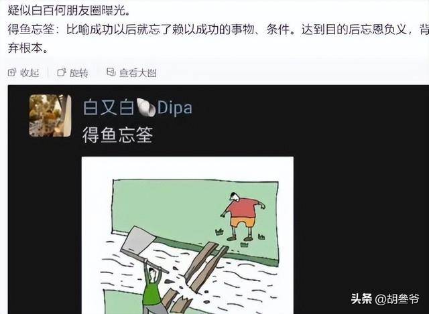Image resolution: width=429 pixels, height=314 pixels.
Task: Click the 收起 collapse icon
Action: pyautogui.click(x=12, y=72)
